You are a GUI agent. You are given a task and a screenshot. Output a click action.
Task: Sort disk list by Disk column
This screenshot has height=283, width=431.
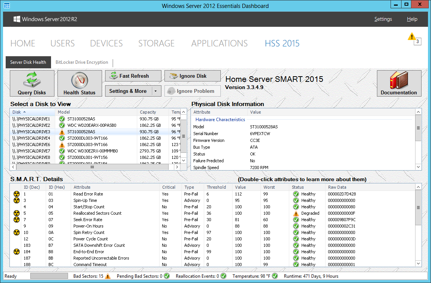coord(33,112)
